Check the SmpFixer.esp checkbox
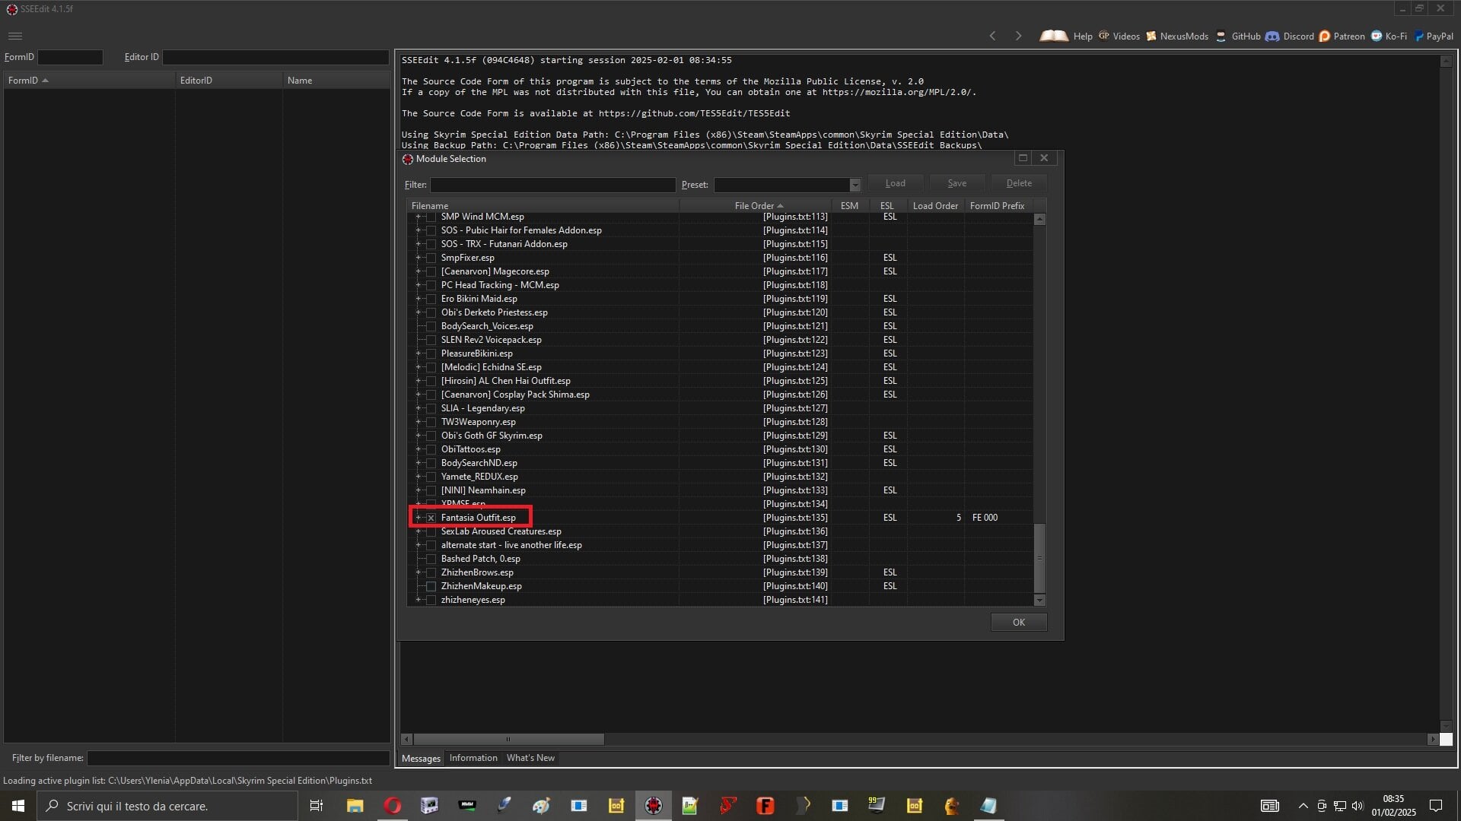This screenshot has width=1461, height=821. coord(431,258)
